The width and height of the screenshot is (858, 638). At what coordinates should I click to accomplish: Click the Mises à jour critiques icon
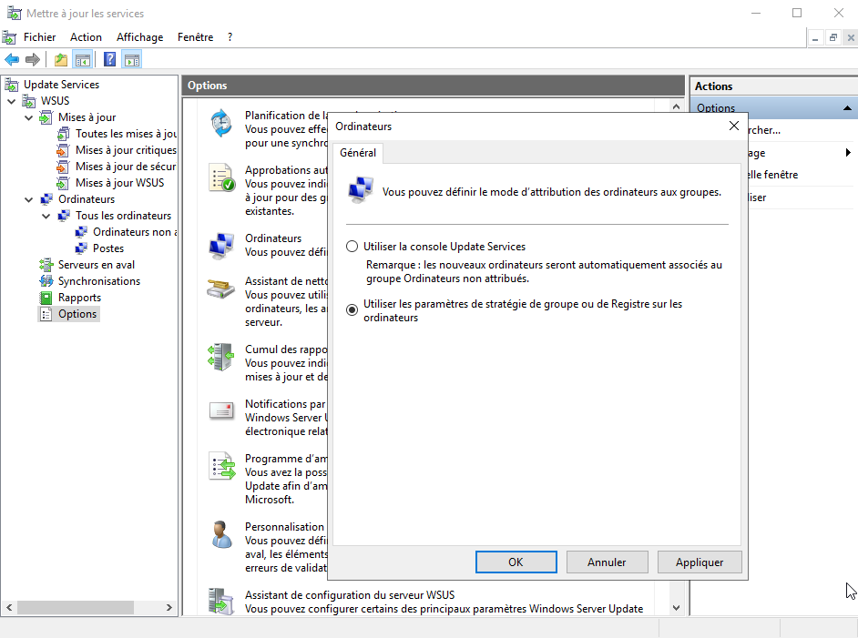click(x=64, y=150)
